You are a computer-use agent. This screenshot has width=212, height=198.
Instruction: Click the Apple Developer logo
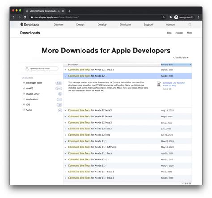pyautogui.click(x=30, y=24)
